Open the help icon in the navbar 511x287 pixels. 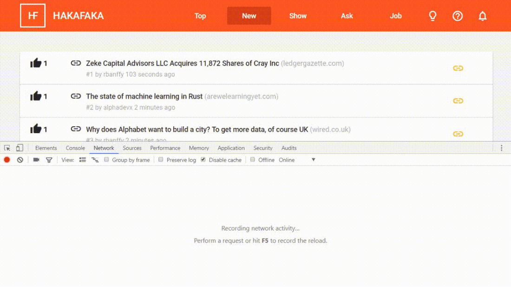point(458,16)
